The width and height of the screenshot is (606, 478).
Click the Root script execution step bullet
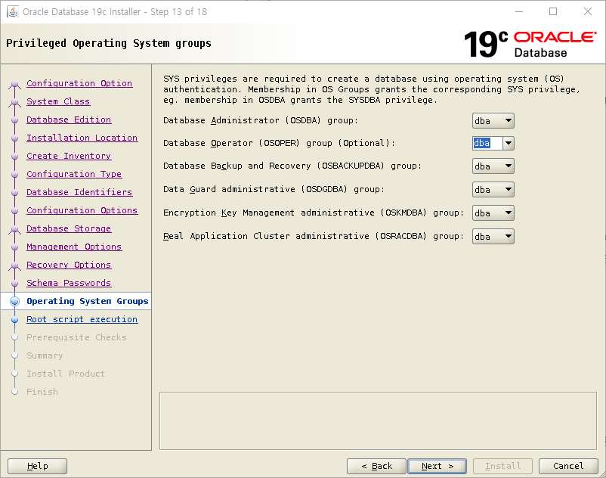[x=14, y=320]
